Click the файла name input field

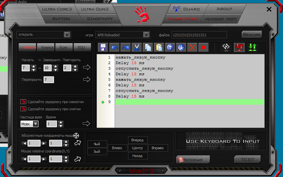(x=199, y=35)
